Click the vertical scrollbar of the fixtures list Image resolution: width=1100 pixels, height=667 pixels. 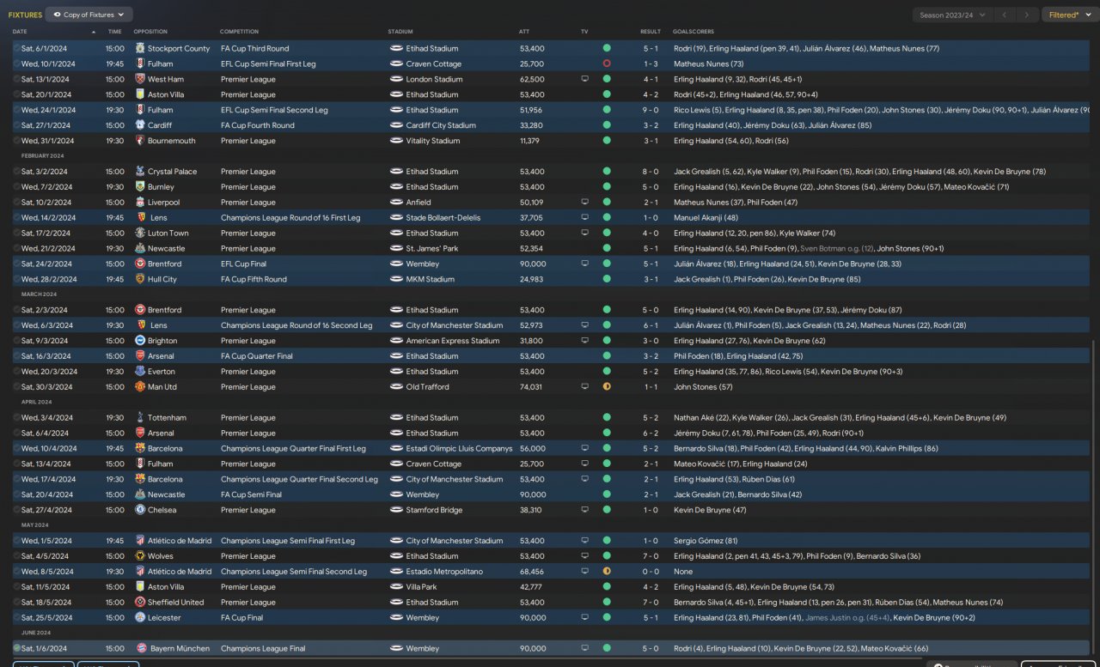[1094, 498]
